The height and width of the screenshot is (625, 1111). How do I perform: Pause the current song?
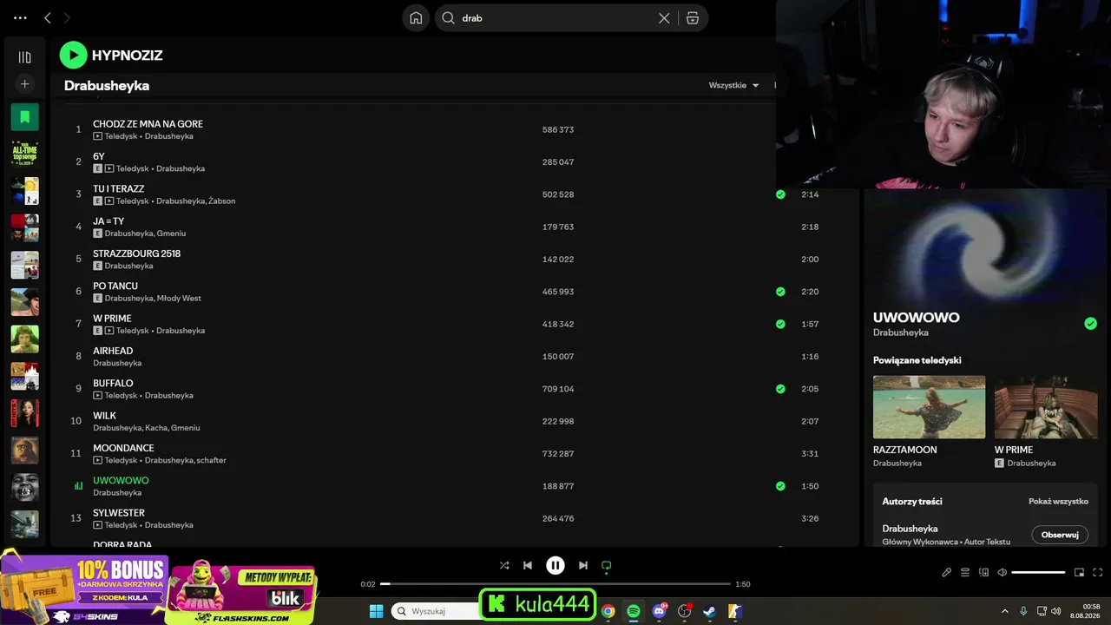pyautogui.click(x=555, y=565)
